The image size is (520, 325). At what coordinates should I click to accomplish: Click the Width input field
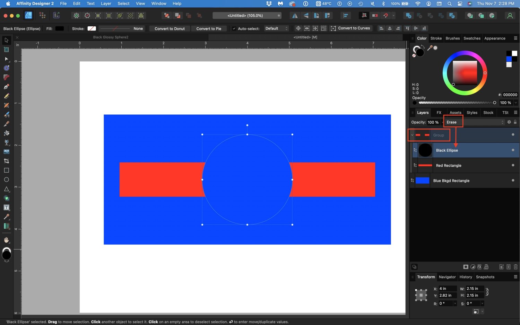474,289
